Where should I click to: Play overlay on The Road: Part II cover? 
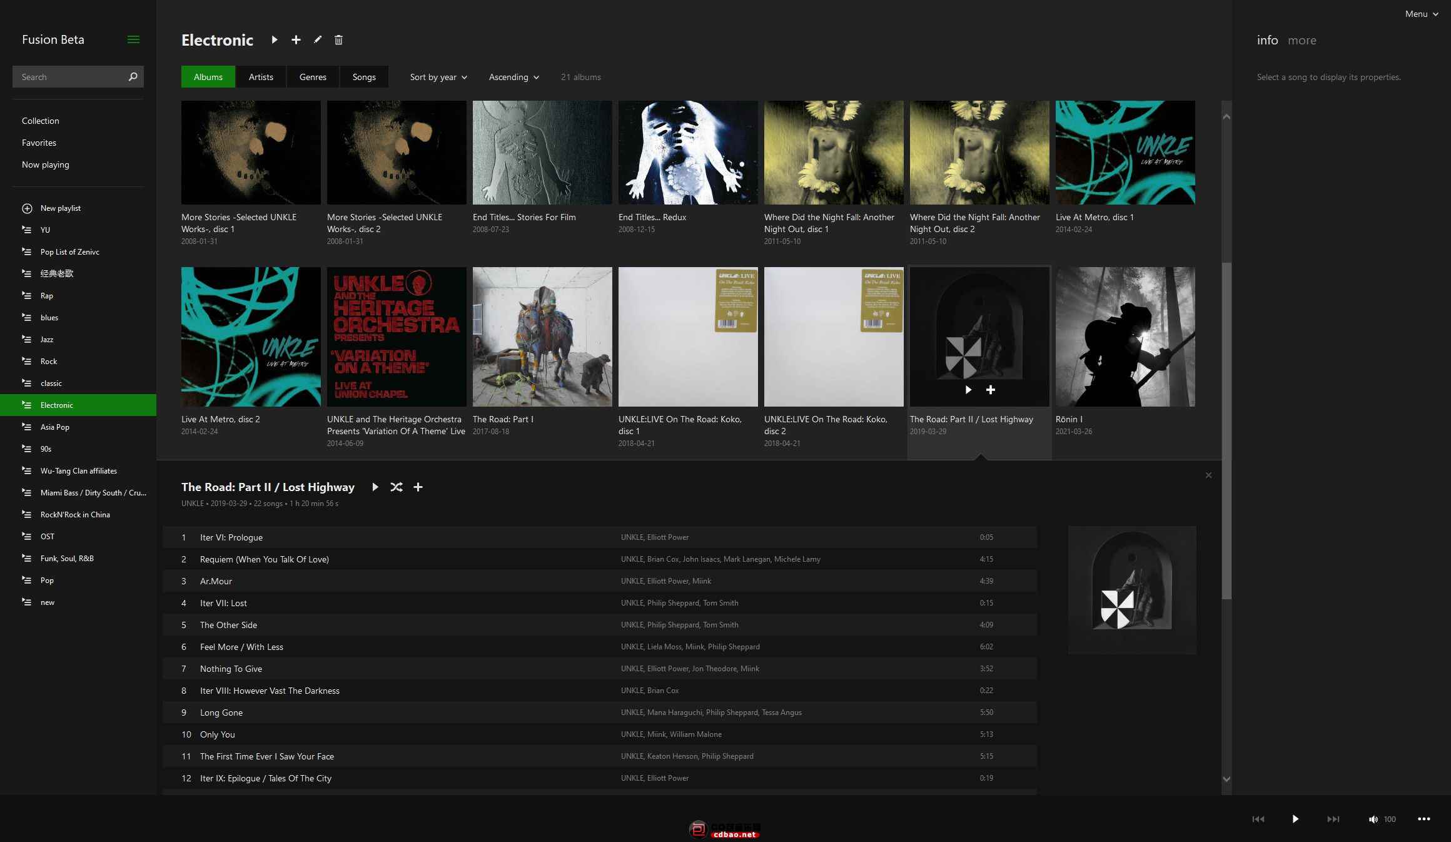[x=968, y=390]
